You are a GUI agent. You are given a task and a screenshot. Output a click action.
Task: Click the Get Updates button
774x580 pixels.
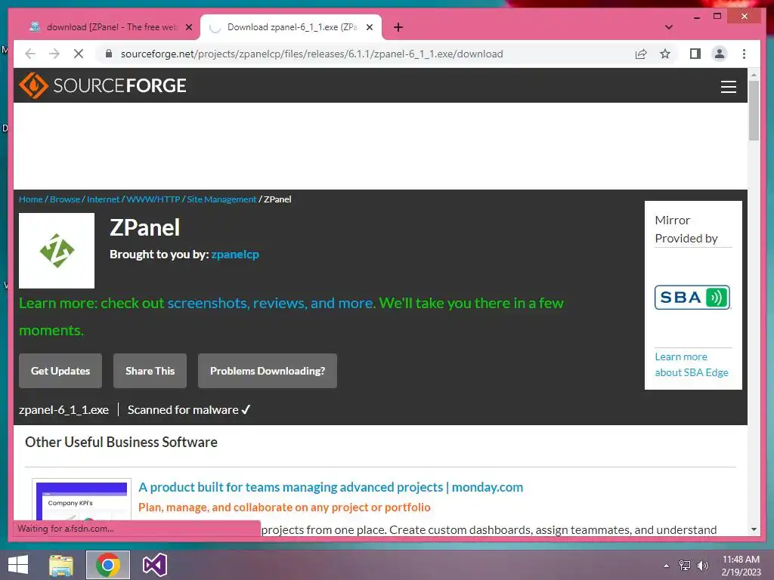(60, 371)
